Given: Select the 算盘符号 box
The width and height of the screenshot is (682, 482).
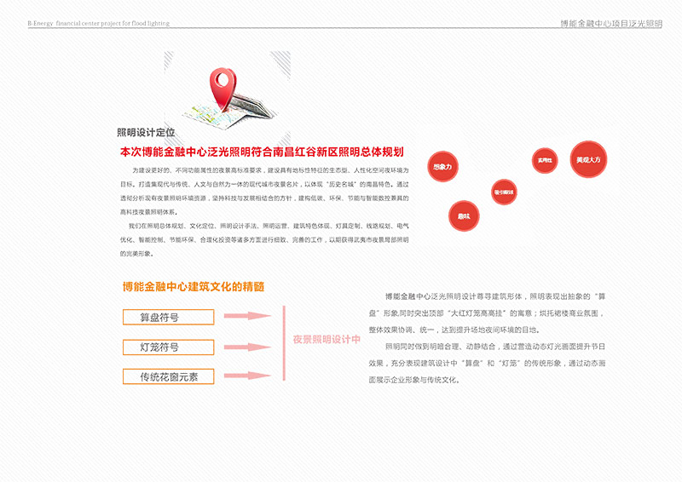Looking at the screenshot, I should tap(165, 318).
